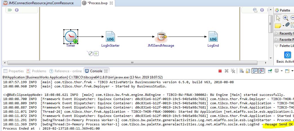Image resolution: width=294 pixels, height=131 pixels.
Task: Click the JMSSendMessage activity label
Action: [x=161, y=46]
